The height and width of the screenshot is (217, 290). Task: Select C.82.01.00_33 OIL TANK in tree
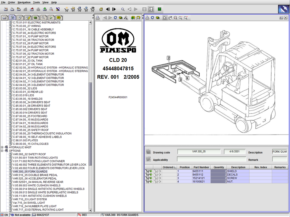coord(28,61)
